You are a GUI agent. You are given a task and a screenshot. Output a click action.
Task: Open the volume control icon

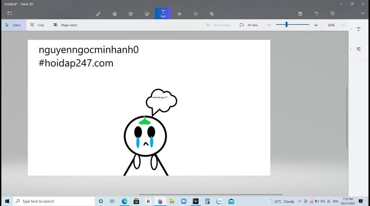tap(323, 201)
